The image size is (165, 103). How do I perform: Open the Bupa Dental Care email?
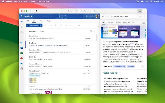click(x=60, y=51)
